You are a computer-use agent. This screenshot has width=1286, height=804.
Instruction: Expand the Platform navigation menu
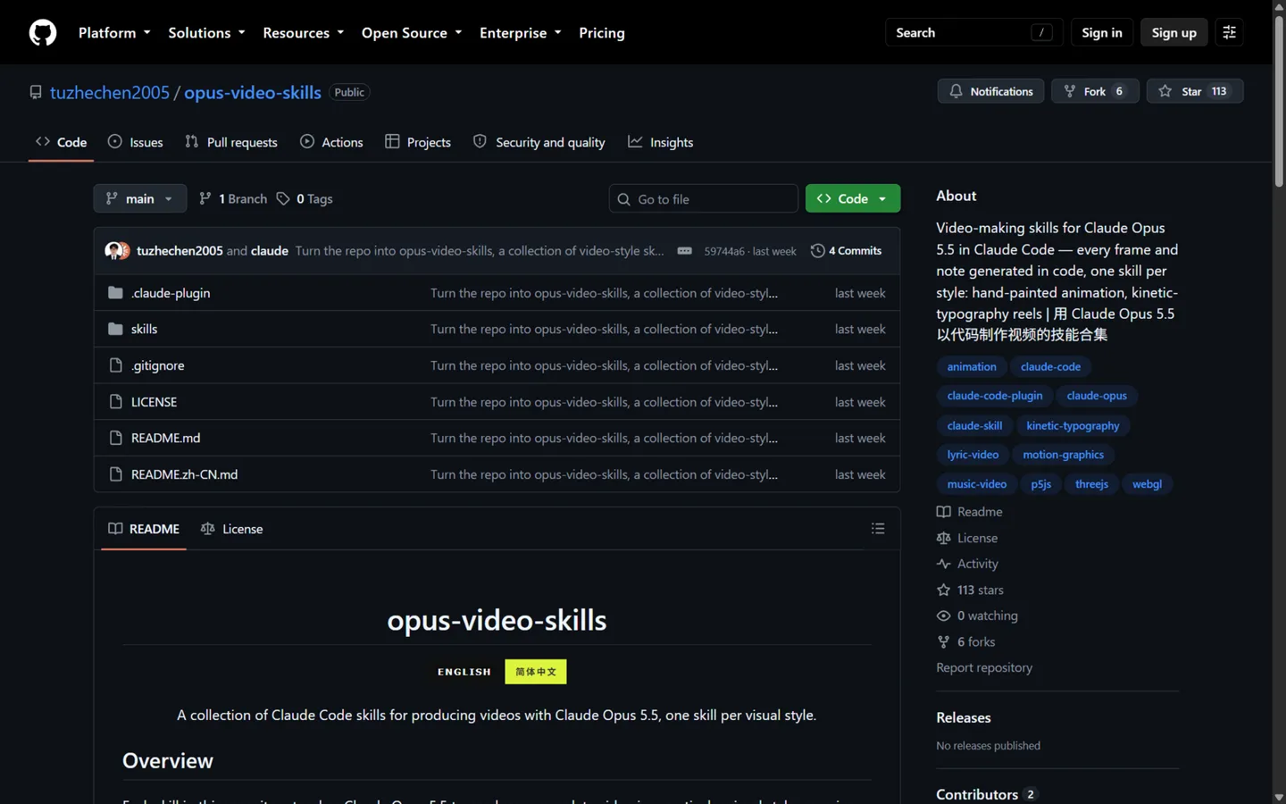114,33
